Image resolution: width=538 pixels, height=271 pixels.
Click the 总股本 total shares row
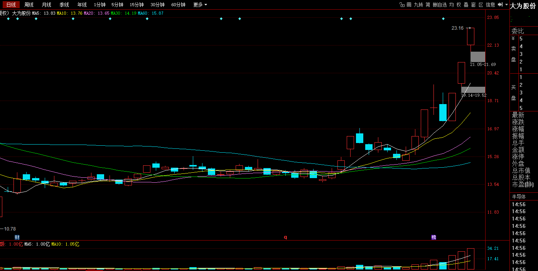521,178
